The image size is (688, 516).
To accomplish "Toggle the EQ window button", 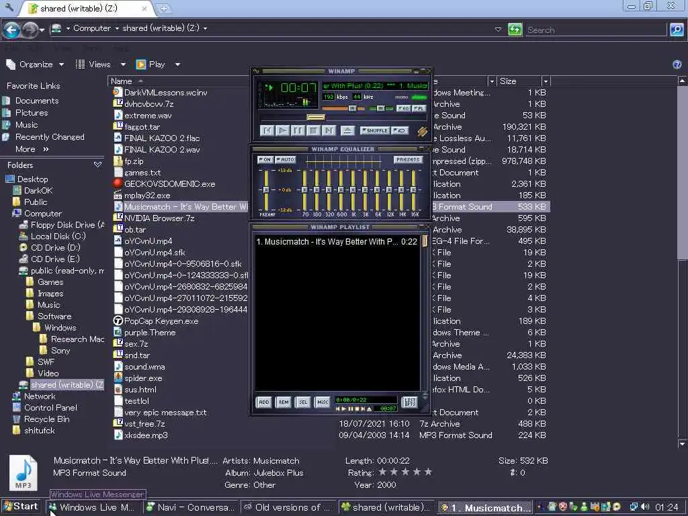I will pyautogui.click(x=403, y=108).
